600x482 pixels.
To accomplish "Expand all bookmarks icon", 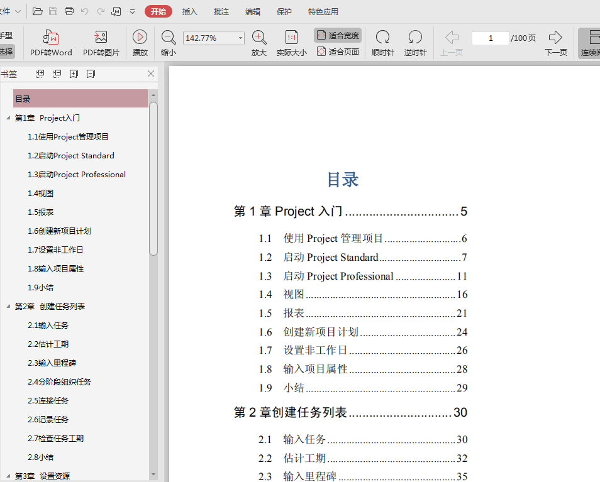I will [x=40, y=74].
